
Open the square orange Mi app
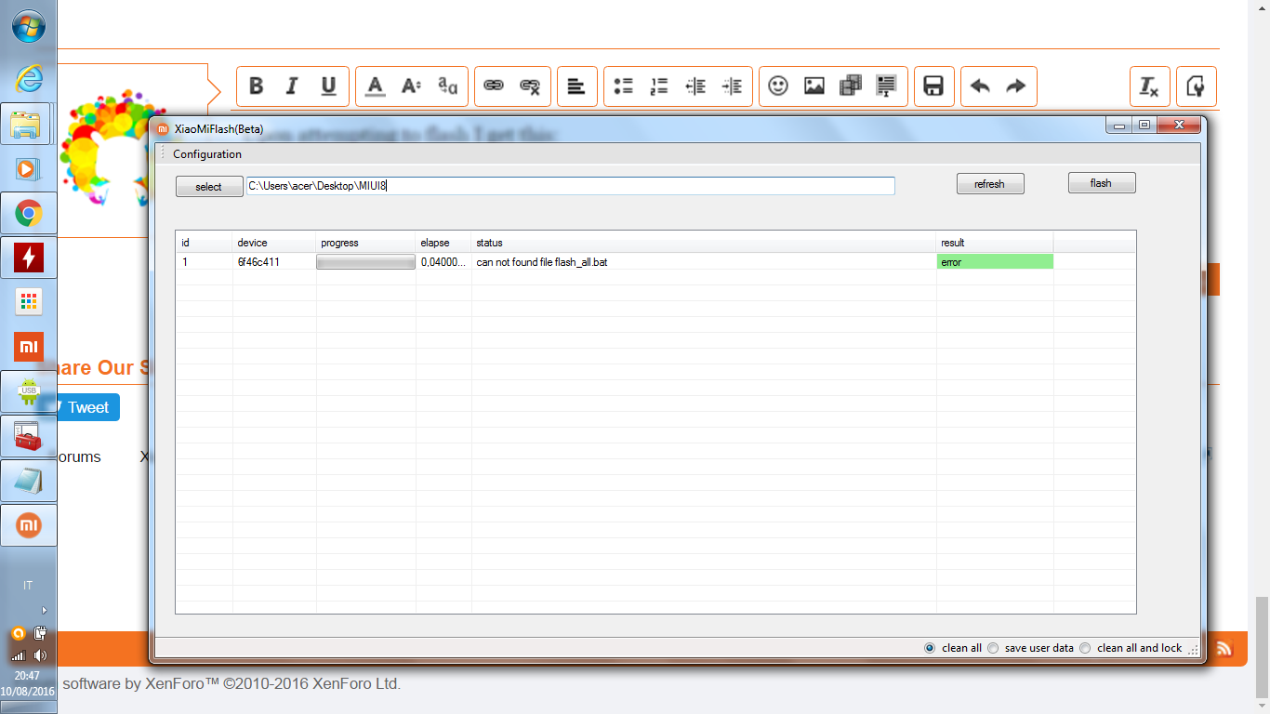(28, 347)
